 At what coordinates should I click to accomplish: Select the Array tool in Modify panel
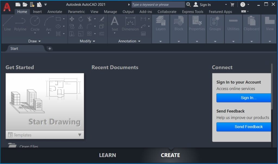[x=89, y=34]
